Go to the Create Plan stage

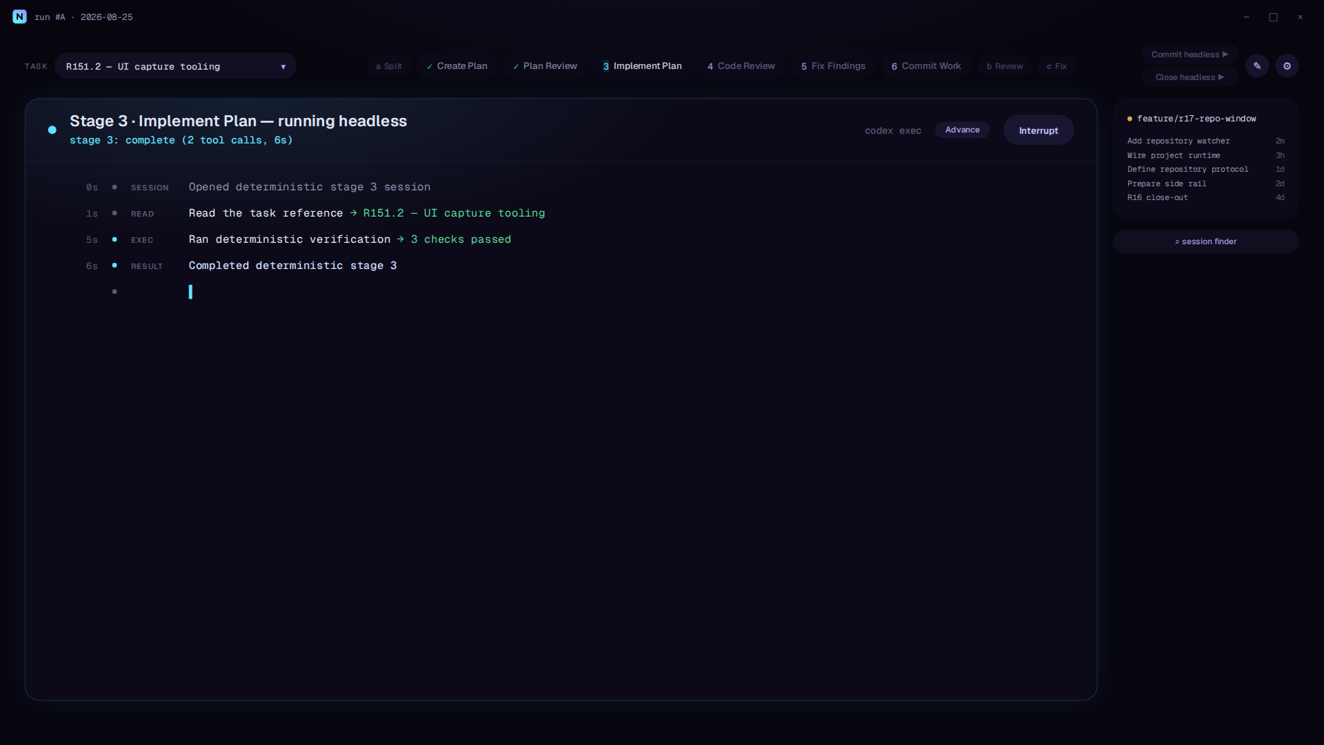tap(457, 66)
